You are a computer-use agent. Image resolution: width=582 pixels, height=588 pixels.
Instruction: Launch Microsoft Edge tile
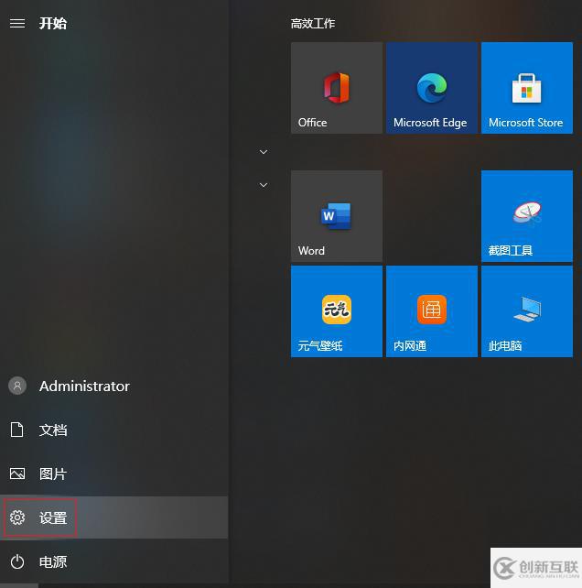pyautogui.click(x=432, y=88)
